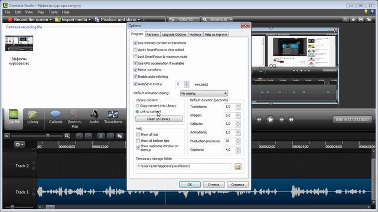Viewport: 378px width, 212px height.
Task: Select Link to content radio
Action: (137, 111)
